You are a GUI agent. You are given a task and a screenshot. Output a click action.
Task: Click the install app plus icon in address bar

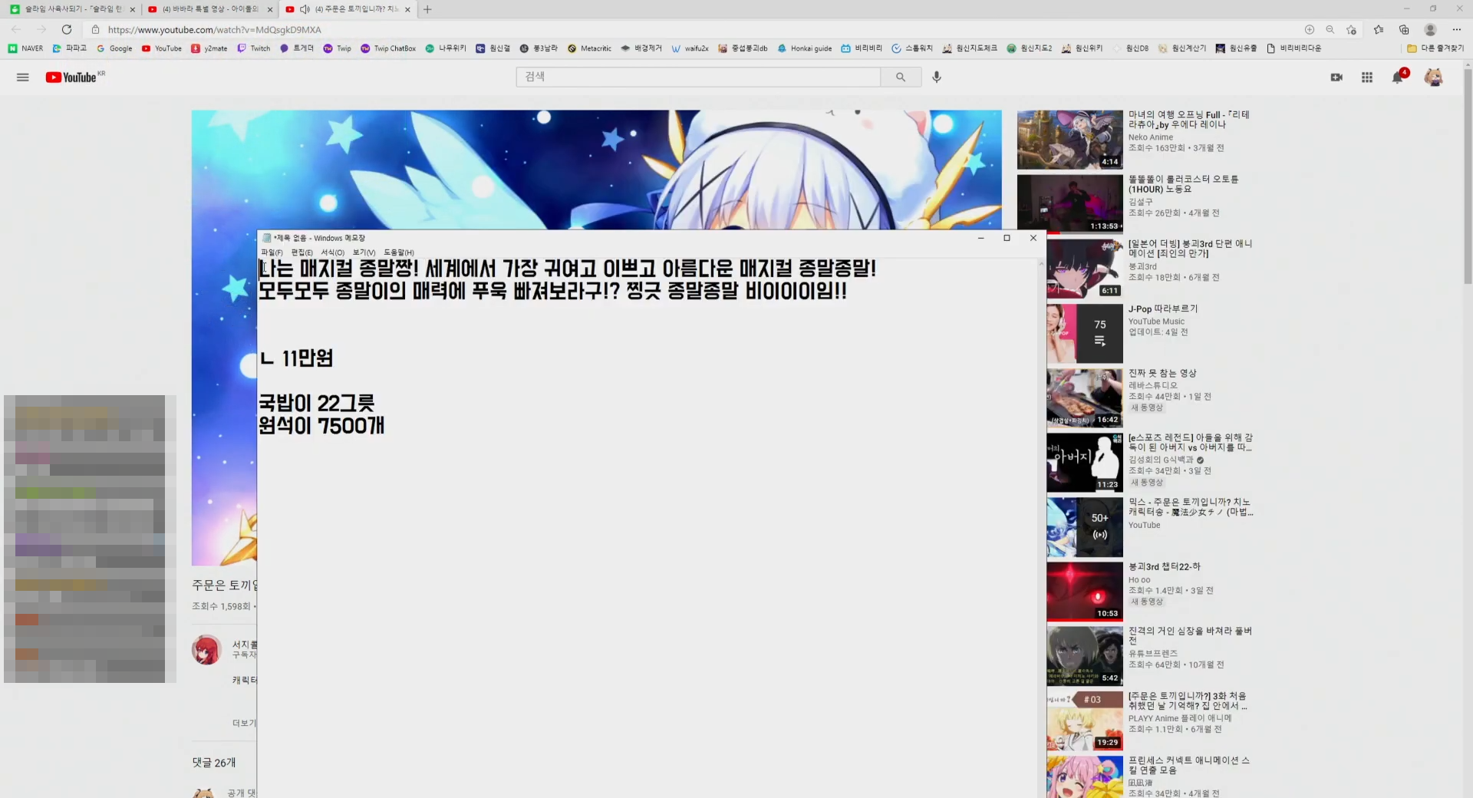point(1310,29)
